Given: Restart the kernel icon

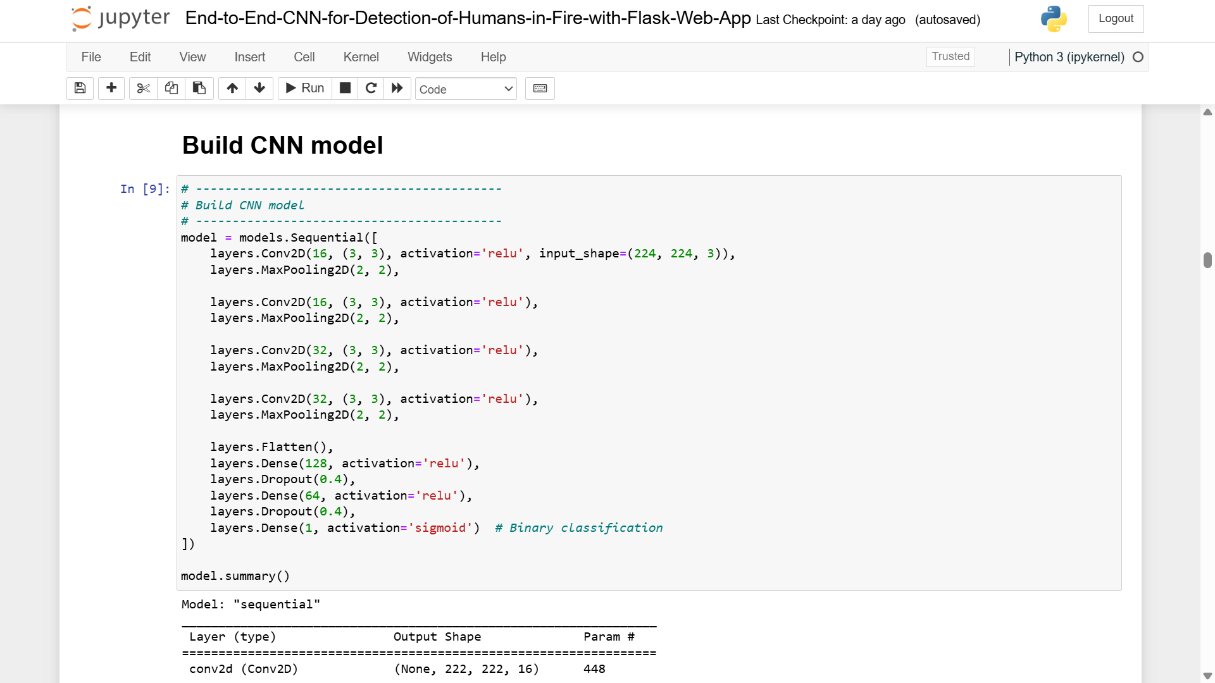Looking at the screenshot, I should 371,89.
